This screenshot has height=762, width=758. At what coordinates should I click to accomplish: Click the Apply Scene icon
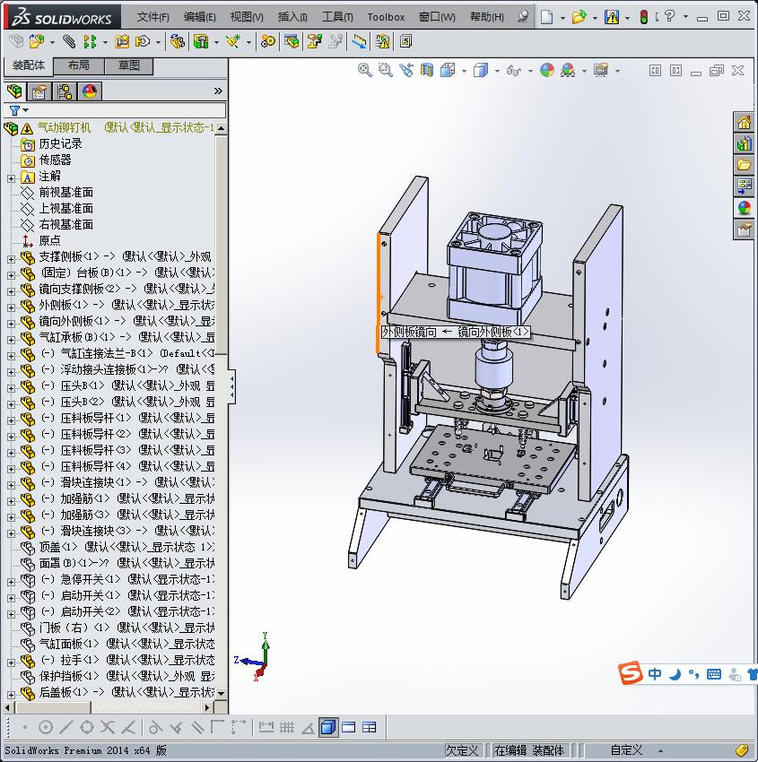(x=568, y=71)
